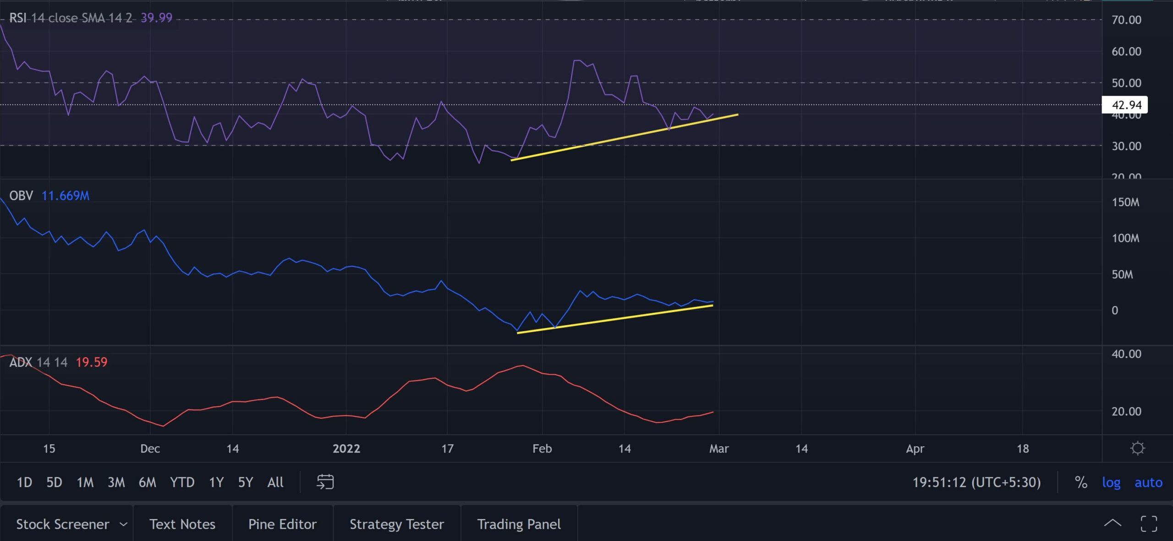Collapse the bottom panel chevron
This screenshot has height=541, width=1173.
click(x=1112, y=524)
